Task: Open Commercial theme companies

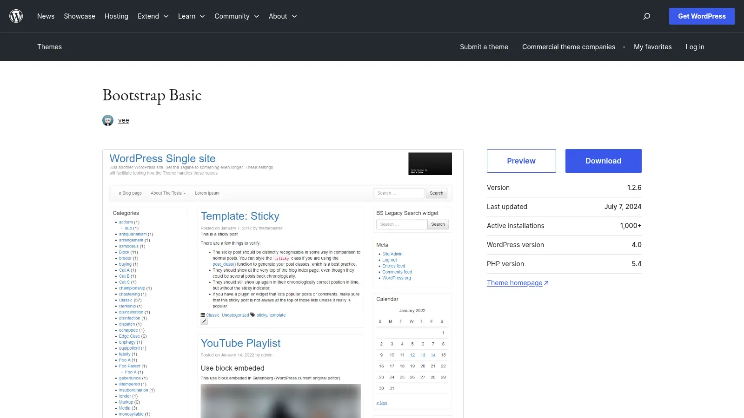Action: [569, 47]
